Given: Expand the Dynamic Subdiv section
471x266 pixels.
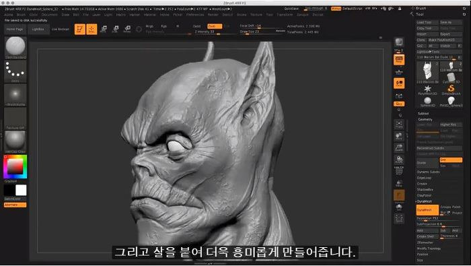Looking at the screenshot, I should click(x=429, y=172).
